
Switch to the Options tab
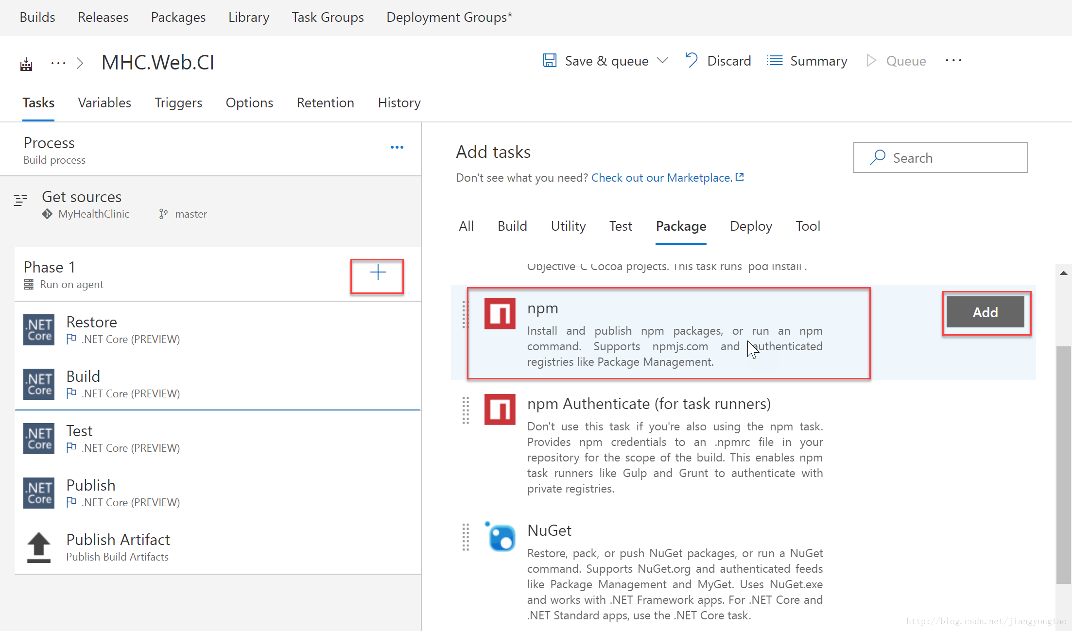click(x=249, y=102)
